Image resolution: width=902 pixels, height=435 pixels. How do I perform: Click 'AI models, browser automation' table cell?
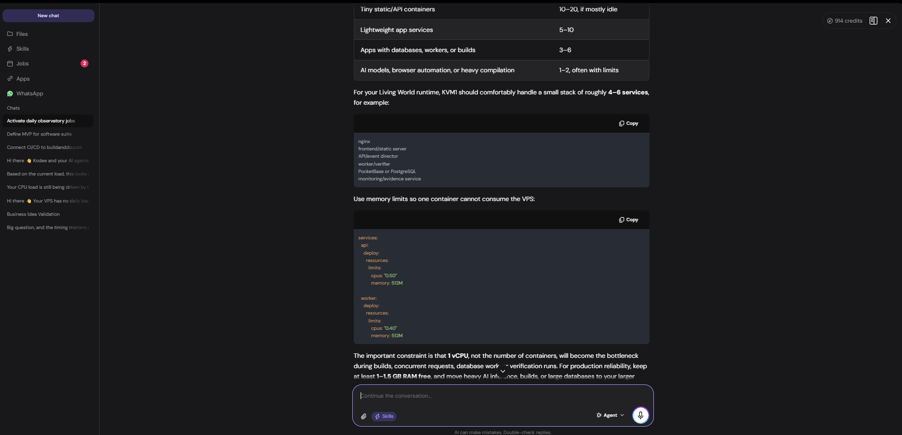pyautogui.click(x=437, y=70)
